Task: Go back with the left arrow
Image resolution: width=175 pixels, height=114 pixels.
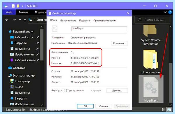Action: click(x=7, y=20)
